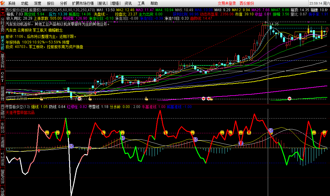The height and width of the screenshot is (196, 330).
Task: Click the 振幅: 3.56 value
Action: click(x=281, y=14)
